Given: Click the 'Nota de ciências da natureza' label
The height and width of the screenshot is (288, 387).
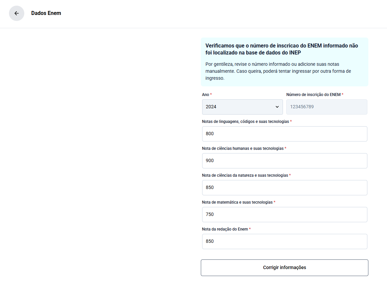Looking at the screenshot, I should point(246,175).
